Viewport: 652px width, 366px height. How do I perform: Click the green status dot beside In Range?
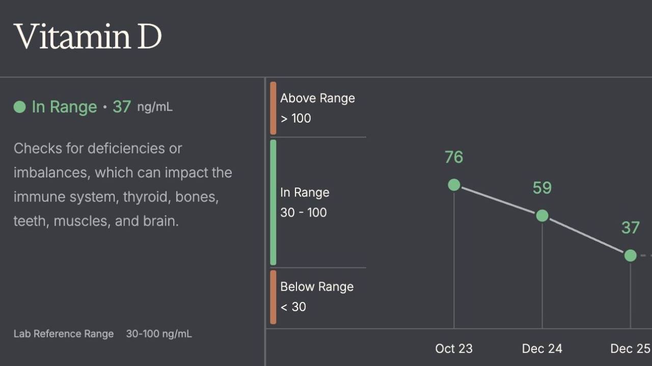click(x=19, y=107)
